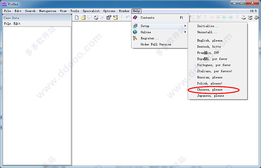
Task: Click the Case Data panel header
Action: (x=37, y=18)
